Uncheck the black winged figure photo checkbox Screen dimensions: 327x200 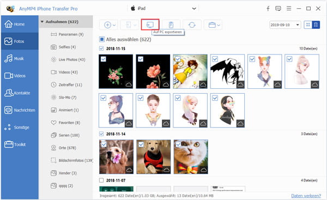click(215, 59)
